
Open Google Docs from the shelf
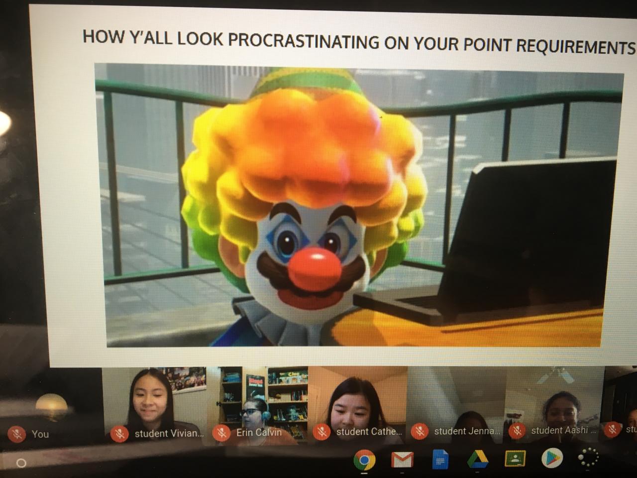(x=440, y=460)
